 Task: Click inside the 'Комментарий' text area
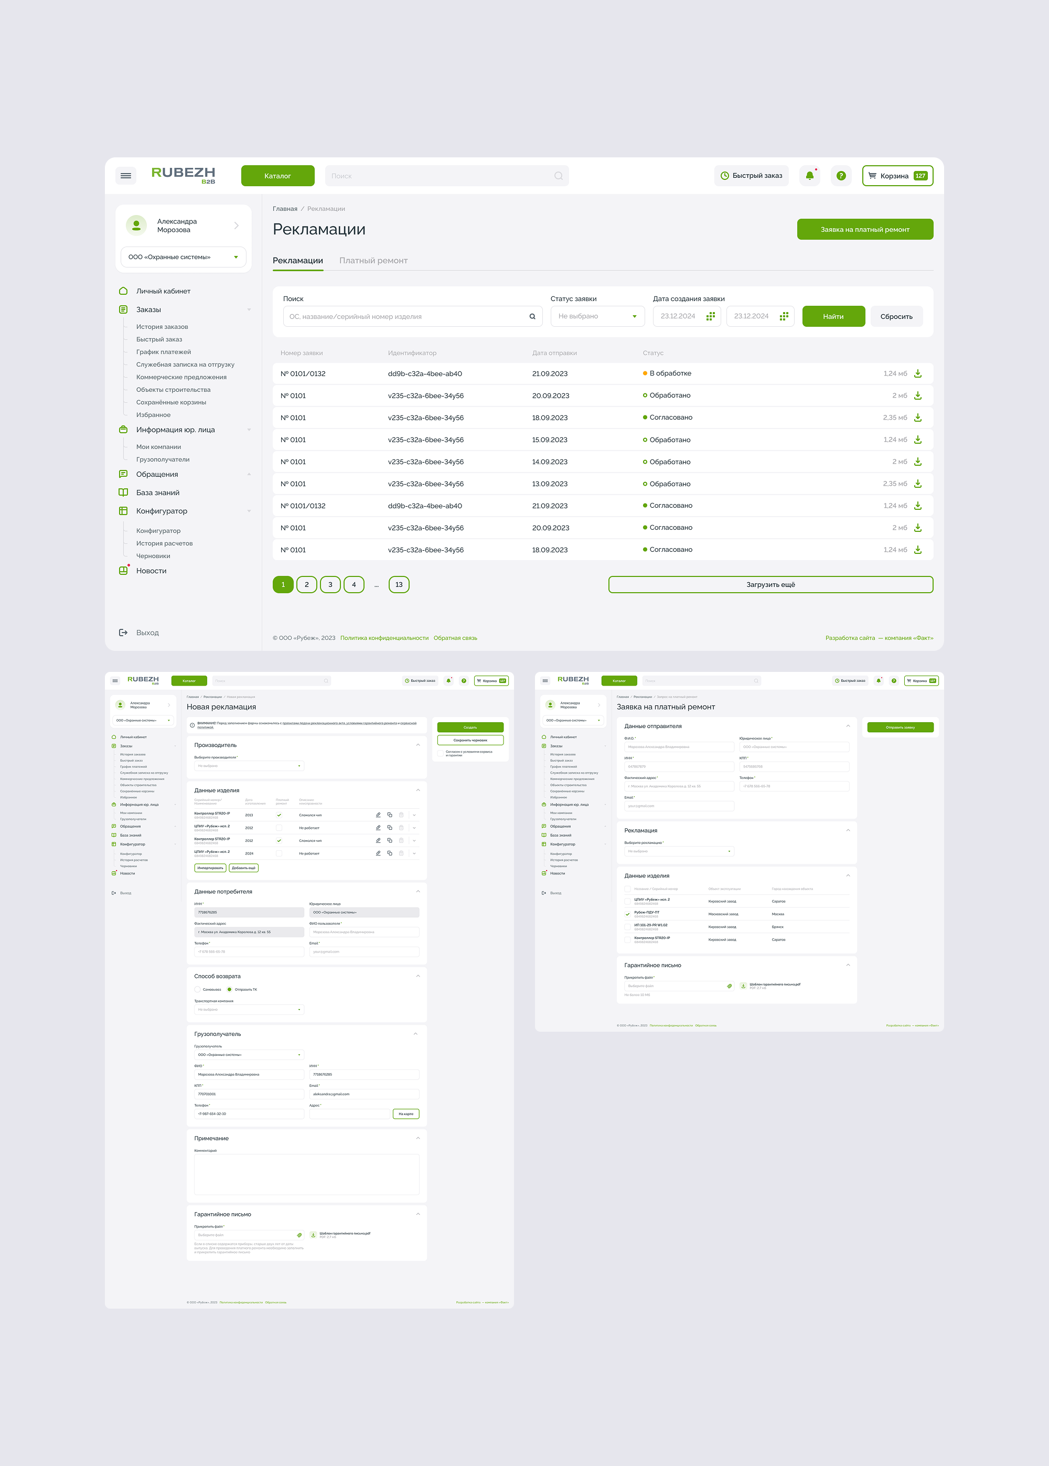coord(306,1174)
